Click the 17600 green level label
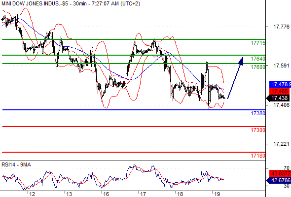This screenshot has height=197, width=291. [258, 67]
